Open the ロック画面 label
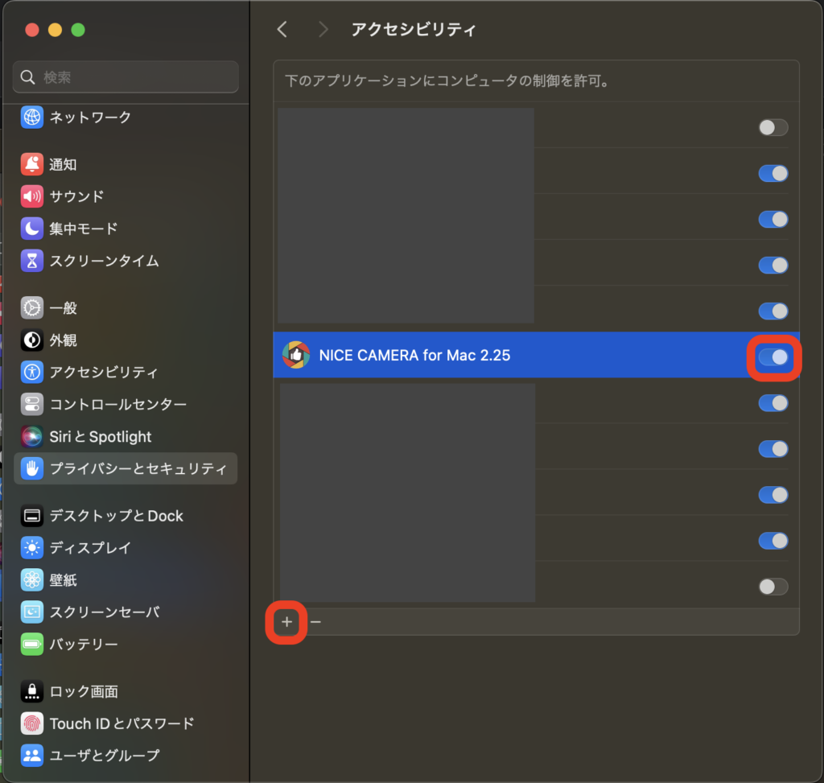Image resolution: width=824 pixels, height=783 pixels. pyautogui.click(x=84, y=691)
